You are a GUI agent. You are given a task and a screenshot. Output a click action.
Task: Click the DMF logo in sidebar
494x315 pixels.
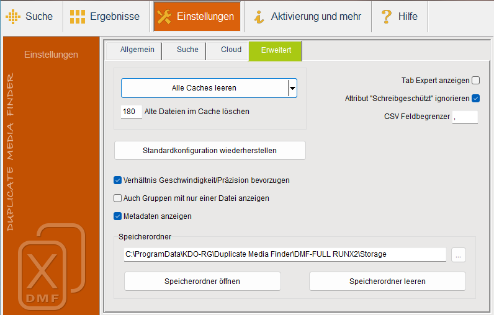point(51,267)
